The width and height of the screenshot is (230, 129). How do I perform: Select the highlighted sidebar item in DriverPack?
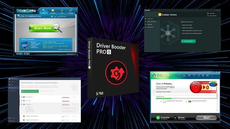click(x=14, y=88)
